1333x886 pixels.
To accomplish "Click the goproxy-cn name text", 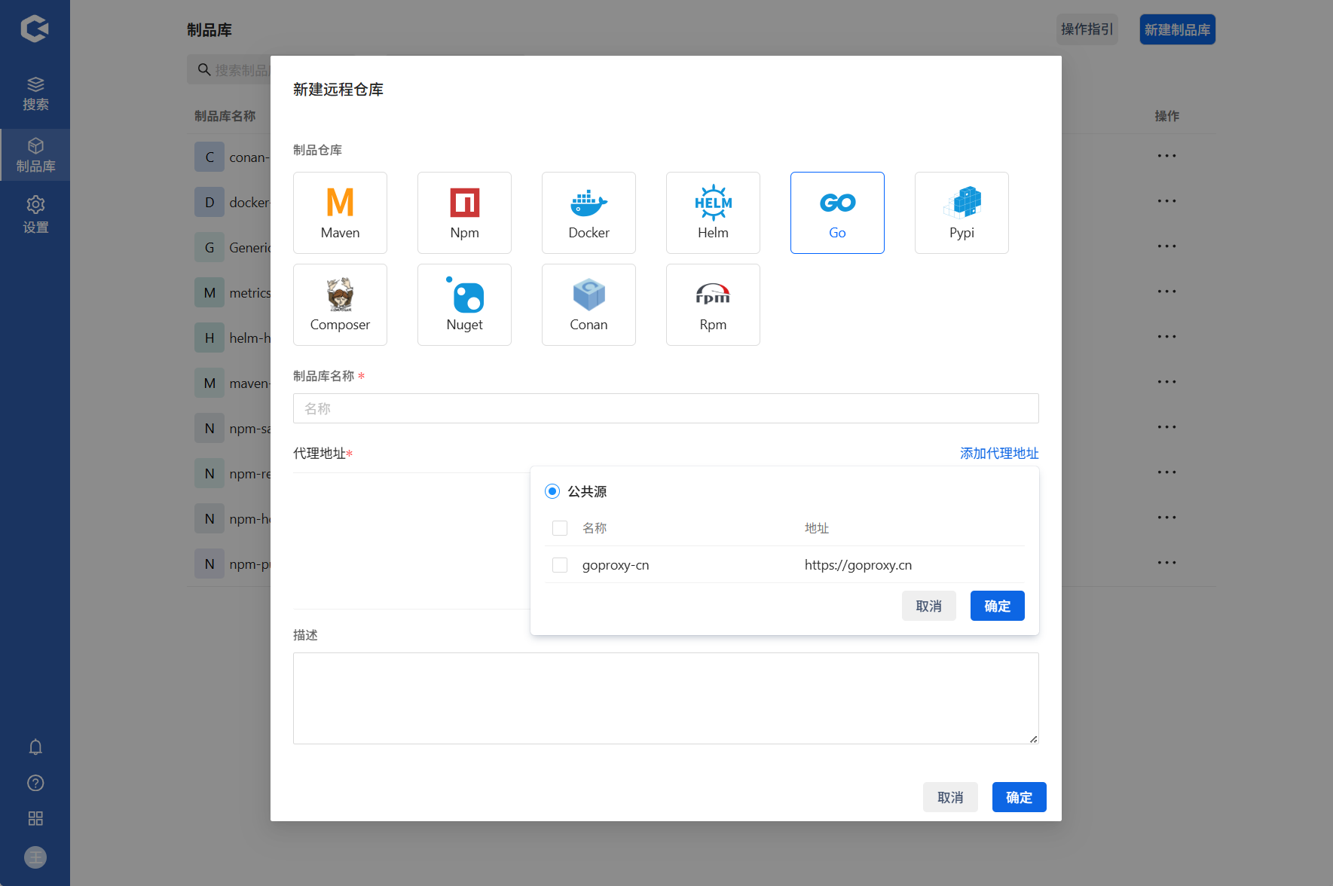I will (x=615, y=565).
